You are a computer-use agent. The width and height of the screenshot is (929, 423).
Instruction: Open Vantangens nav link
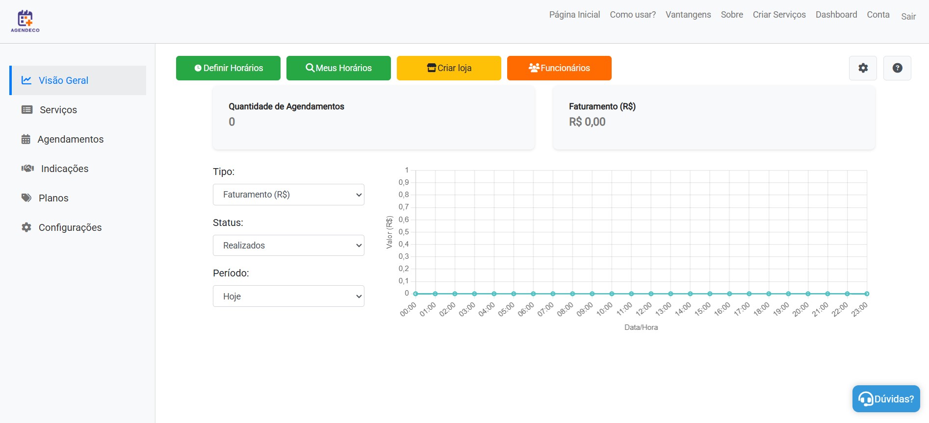click(688, 15)
